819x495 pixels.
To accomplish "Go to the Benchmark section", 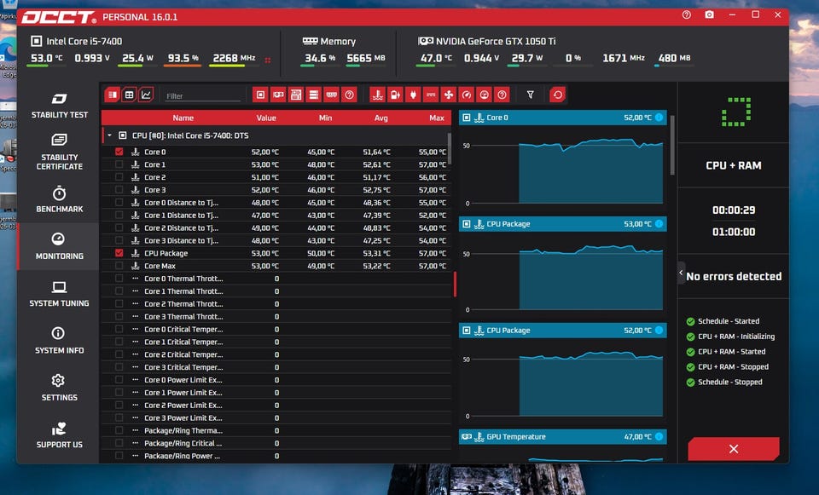I will [60, 199].
